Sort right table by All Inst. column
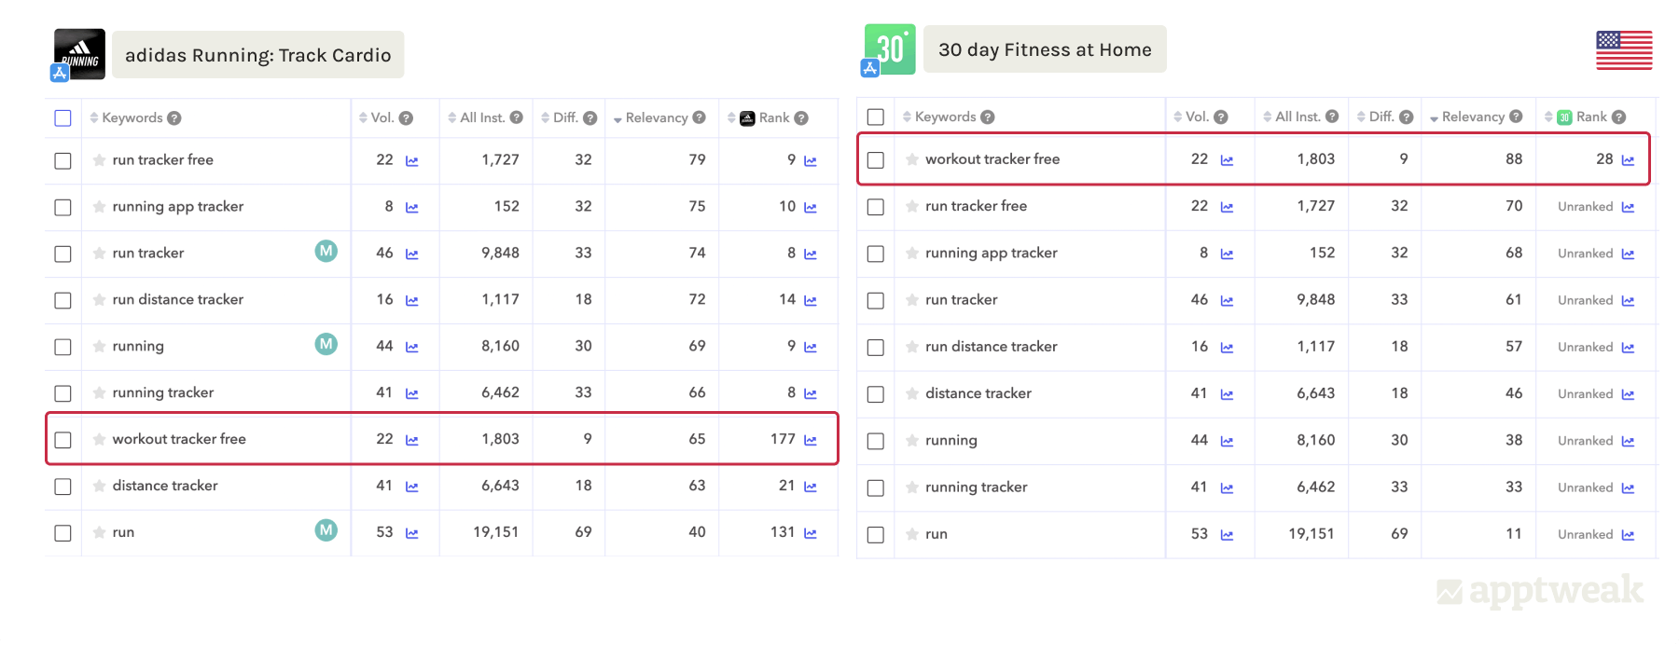 (1297, 117)
